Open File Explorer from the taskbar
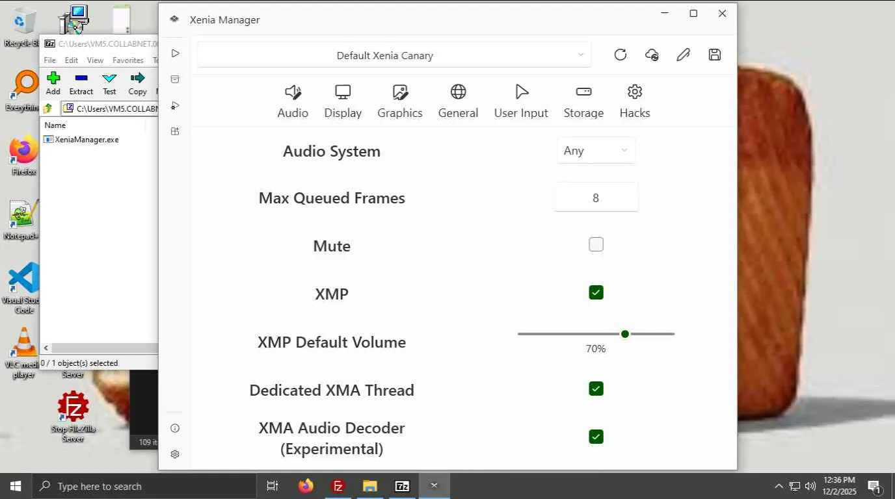 tap(370, 486)
